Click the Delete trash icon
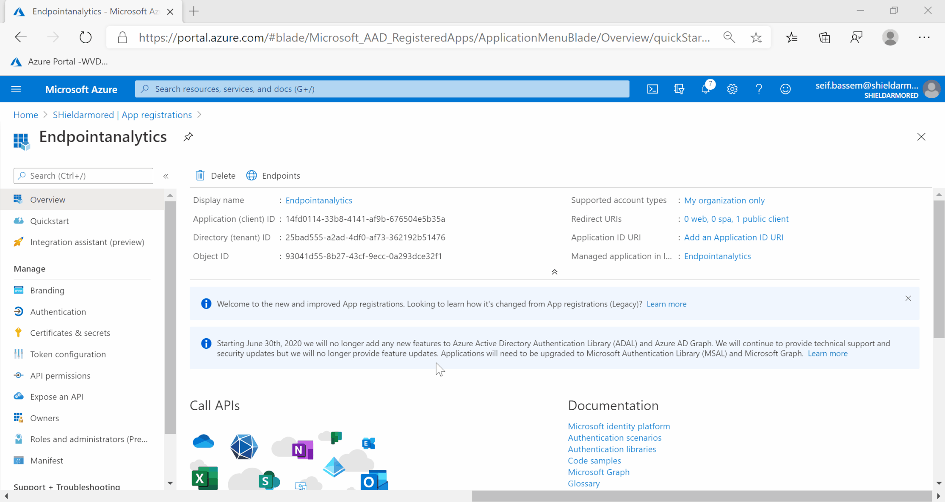The image size is (945, 502). [x=200, y=176]
